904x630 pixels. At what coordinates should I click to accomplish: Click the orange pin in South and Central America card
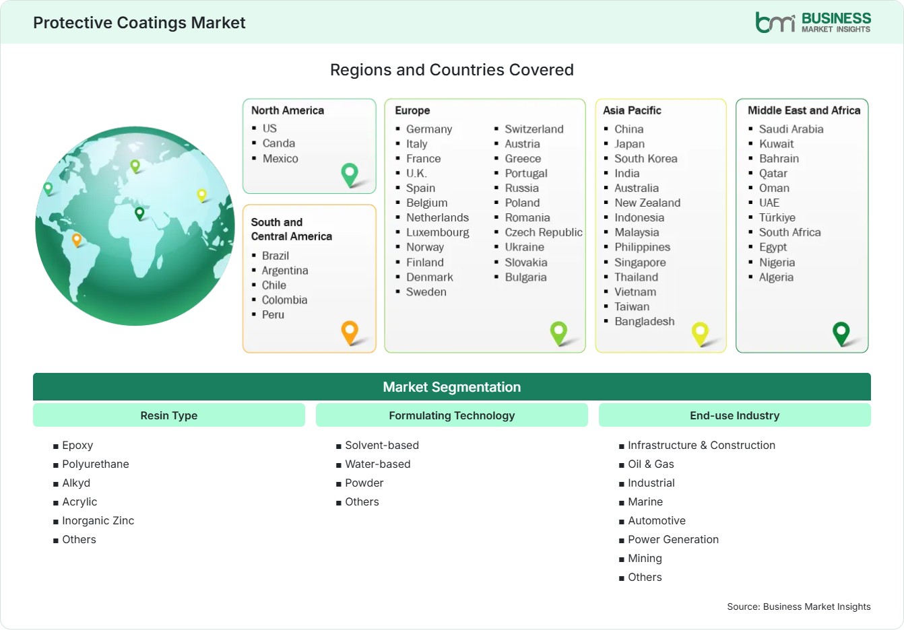pos(350,332)
